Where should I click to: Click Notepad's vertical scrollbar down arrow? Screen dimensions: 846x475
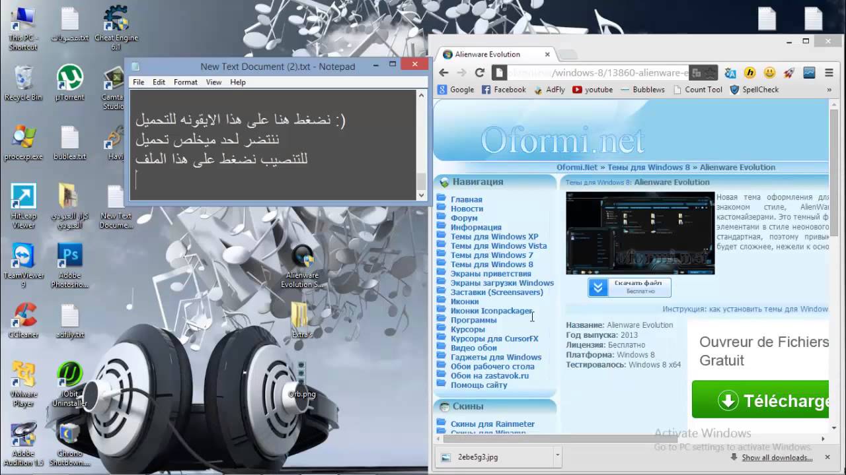(422, 195)
